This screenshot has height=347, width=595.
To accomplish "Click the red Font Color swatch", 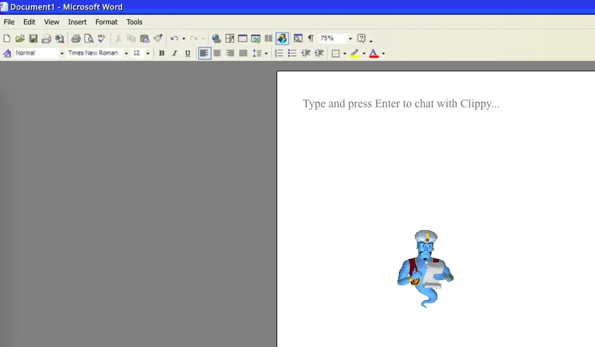I will [374, 53].
